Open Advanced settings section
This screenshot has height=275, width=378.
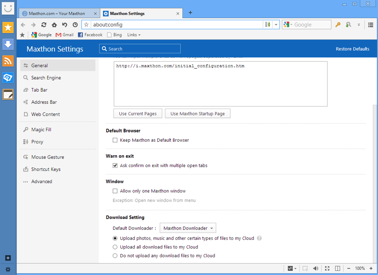click(x=58, y=181)
